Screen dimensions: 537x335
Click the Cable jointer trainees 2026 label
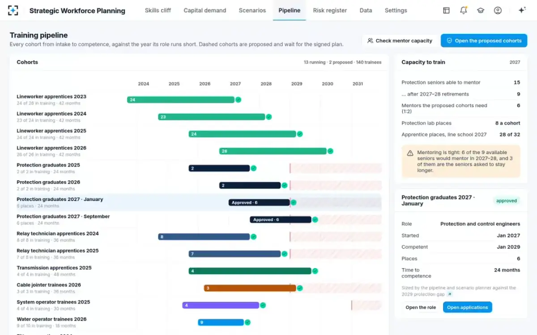[49, 285]
